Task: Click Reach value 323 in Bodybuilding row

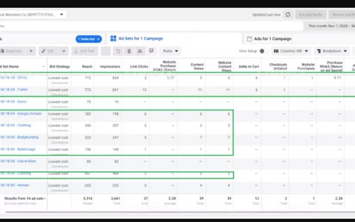Action: click(x=88, y=137)
